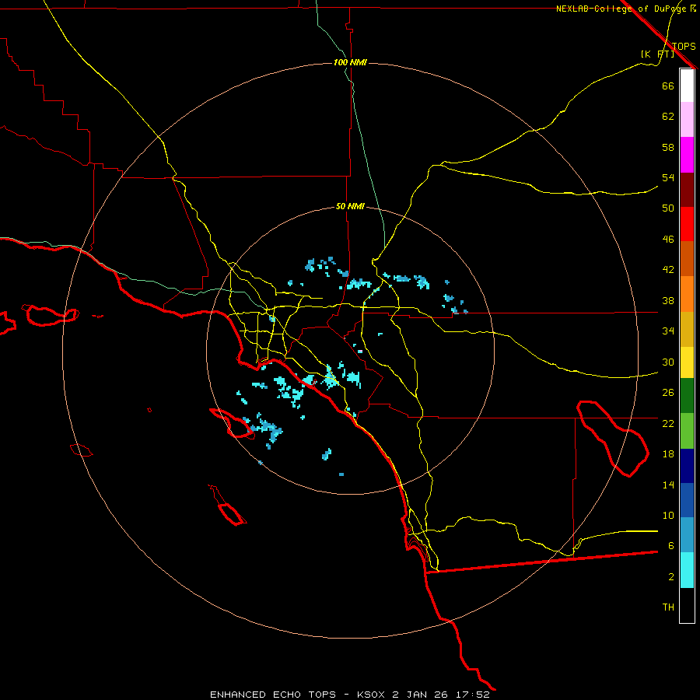Click the KSOX radar site identifier

click(370, 695)
